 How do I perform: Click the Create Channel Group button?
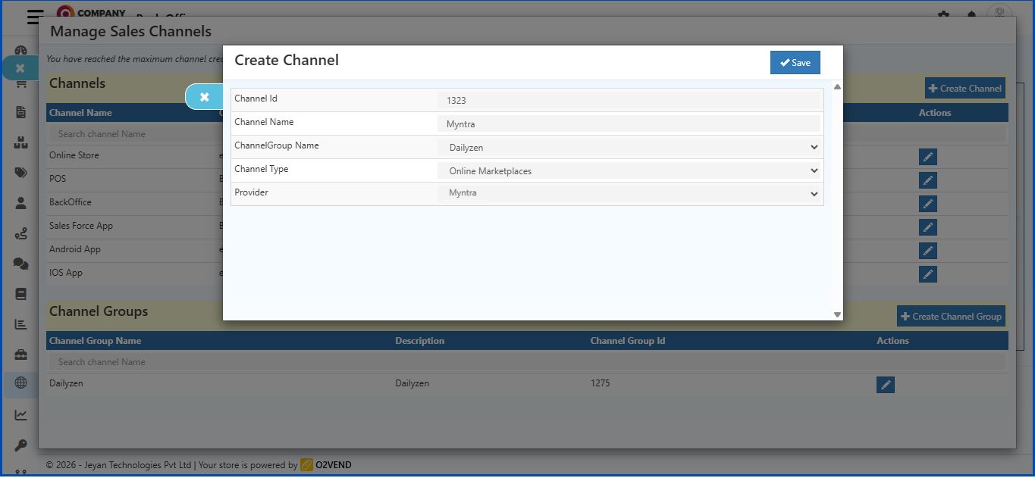pyautogui.click(x=951, y=316)
